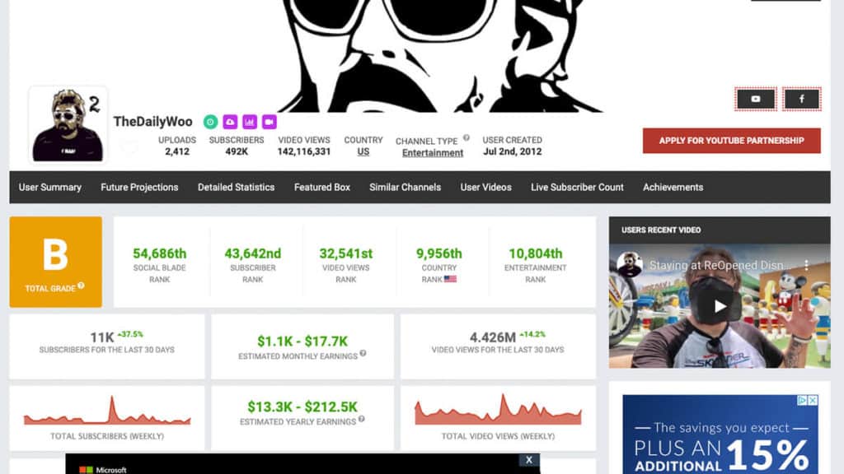Viewport: 844px width, 474px height.
Task: Open the channel's Facebook link icon
Action: (x=801, y=99)
